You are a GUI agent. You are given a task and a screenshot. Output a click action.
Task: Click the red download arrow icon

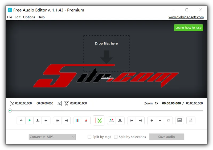(86, 120)
